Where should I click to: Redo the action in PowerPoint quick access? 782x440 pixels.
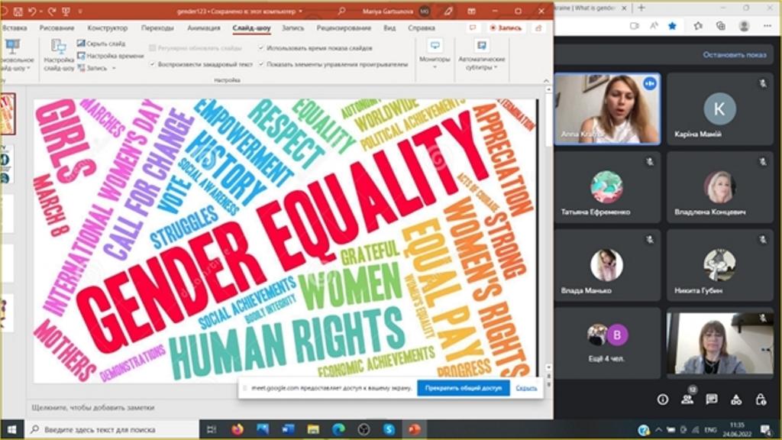point(51,11)
